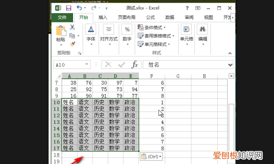Click the select-all corner triangle
This screenshot has height=164, width=274.
(x=59, y=76)
